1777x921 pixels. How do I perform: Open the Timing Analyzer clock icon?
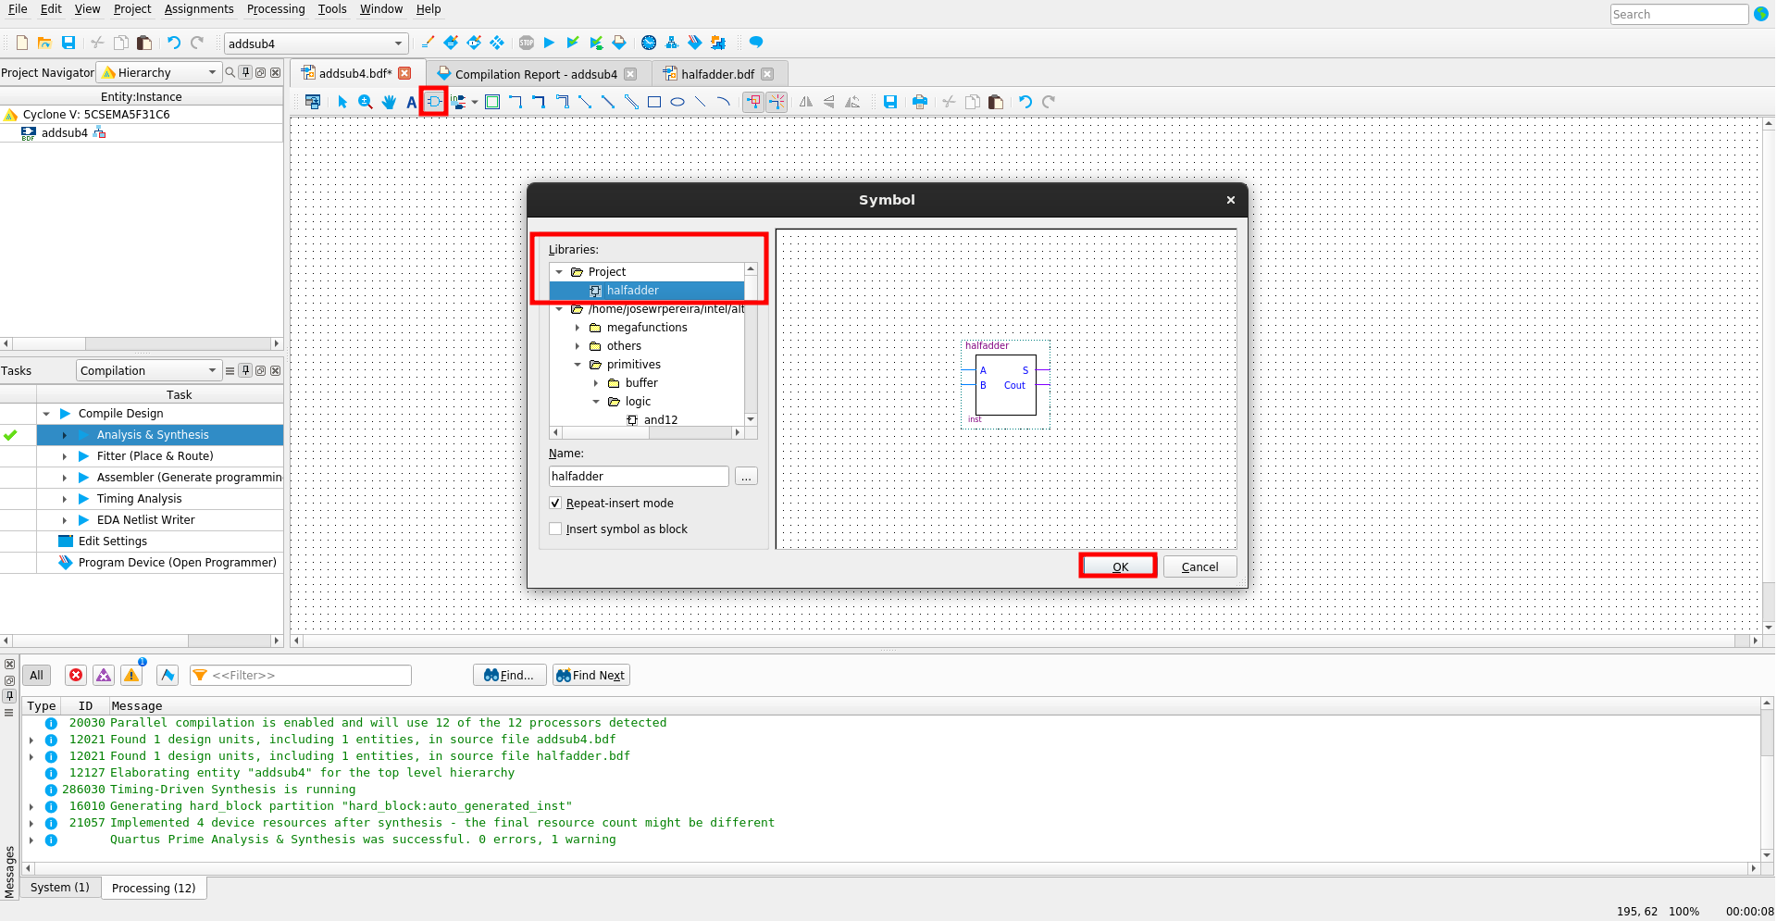649,43
